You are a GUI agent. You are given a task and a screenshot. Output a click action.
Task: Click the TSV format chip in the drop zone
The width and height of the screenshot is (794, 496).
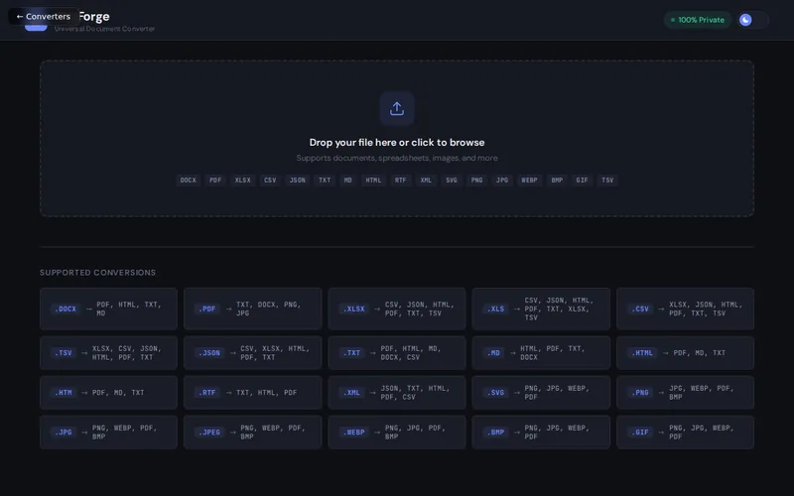[x=607, y=181]
